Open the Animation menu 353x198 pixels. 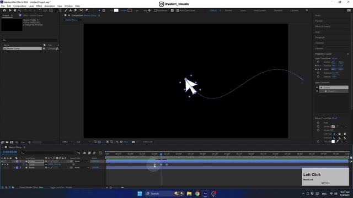[x=50, y=6]
